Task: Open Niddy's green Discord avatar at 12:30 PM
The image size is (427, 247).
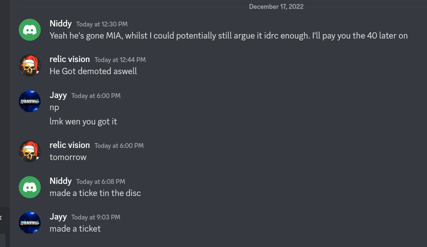Action: 30,30
